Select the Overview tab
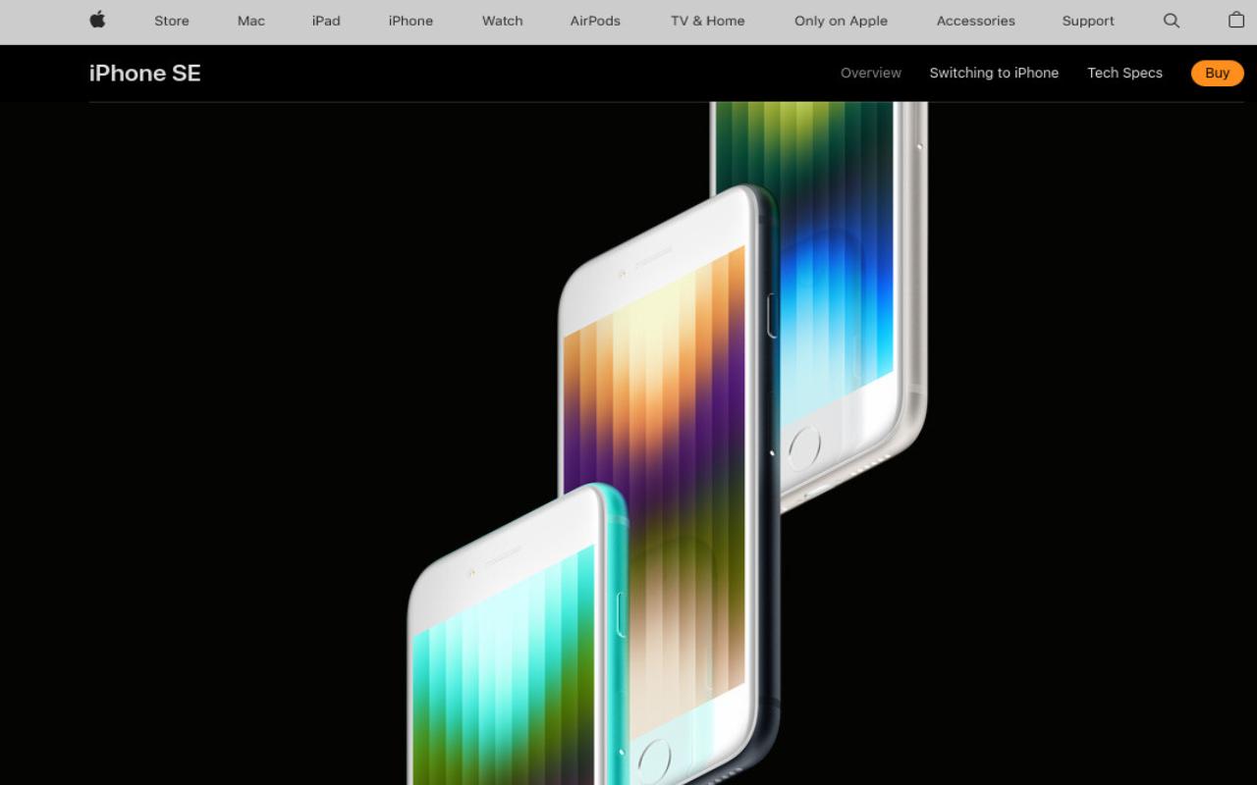The image size is (1257, 785). tap(870, 73)
